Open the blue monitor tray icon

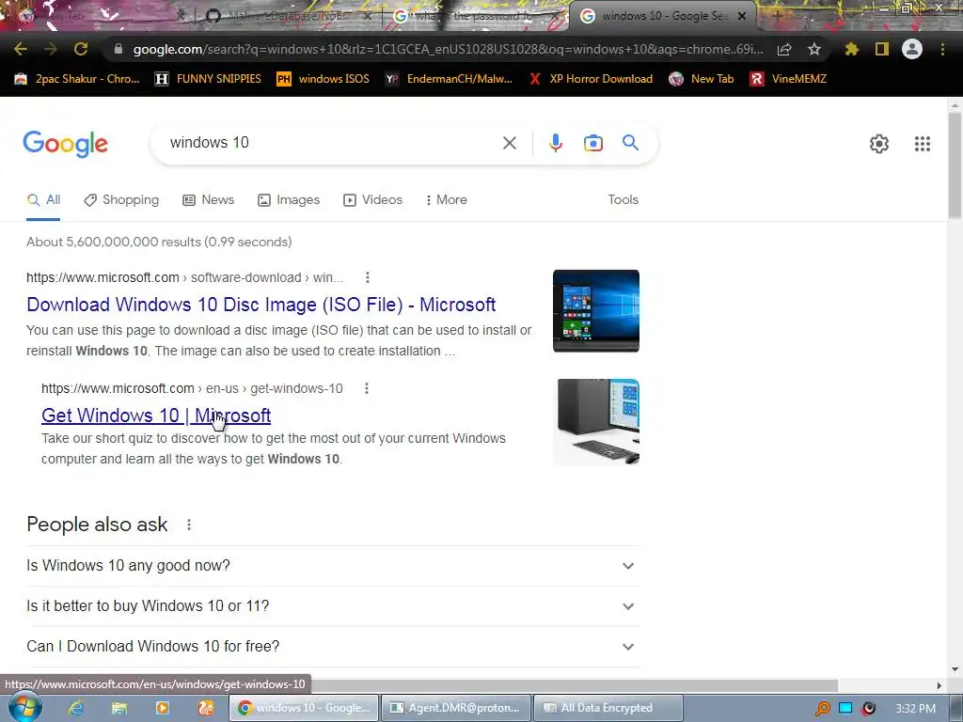coord(845,708)
